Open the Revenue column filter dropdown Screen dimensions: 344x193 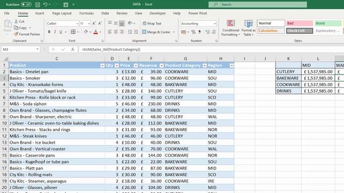[161, 65]
